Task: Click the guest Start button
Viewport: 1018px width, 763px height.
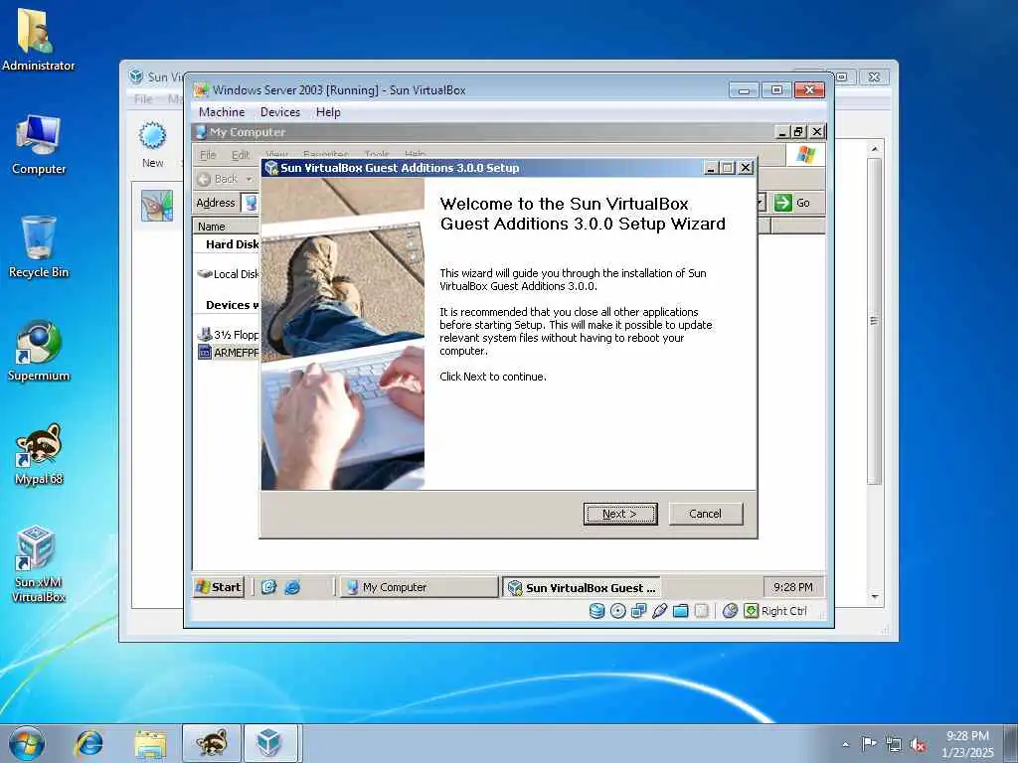Action: pyautogui.click(x=219, y=587)
